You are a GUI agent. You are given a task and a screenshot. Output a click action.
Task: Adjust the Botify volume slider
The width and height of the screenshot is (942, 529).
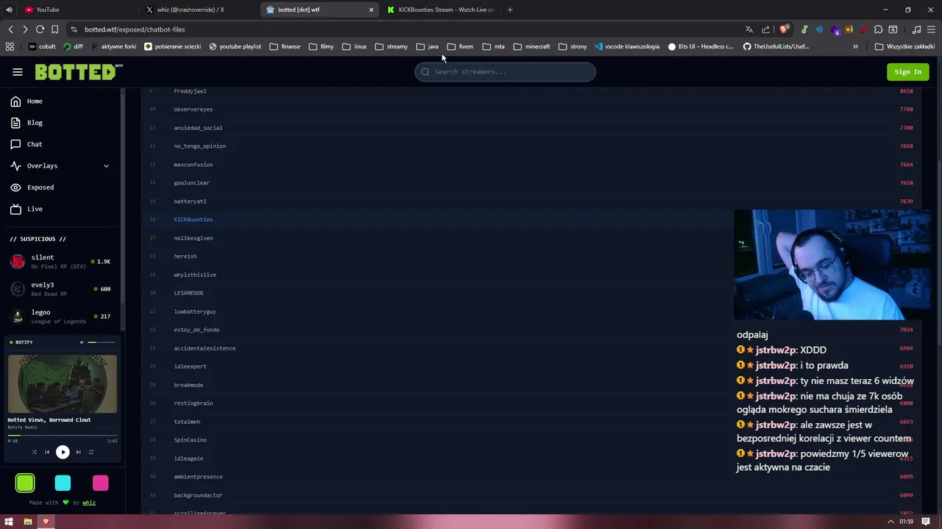click(102, 342)
